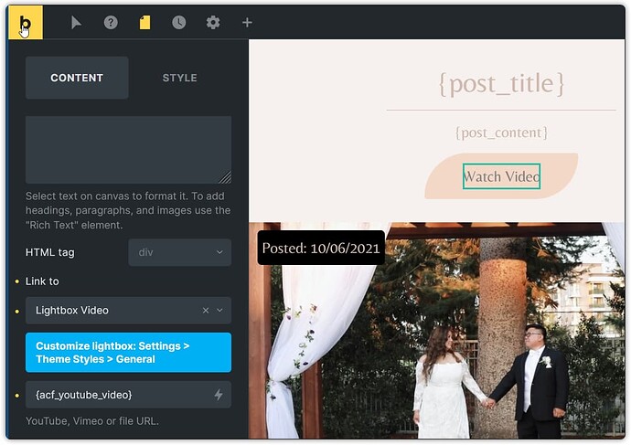Open the revision history clock icon
The height and width of the screenshot is (445, 631).
click(179, 23)
